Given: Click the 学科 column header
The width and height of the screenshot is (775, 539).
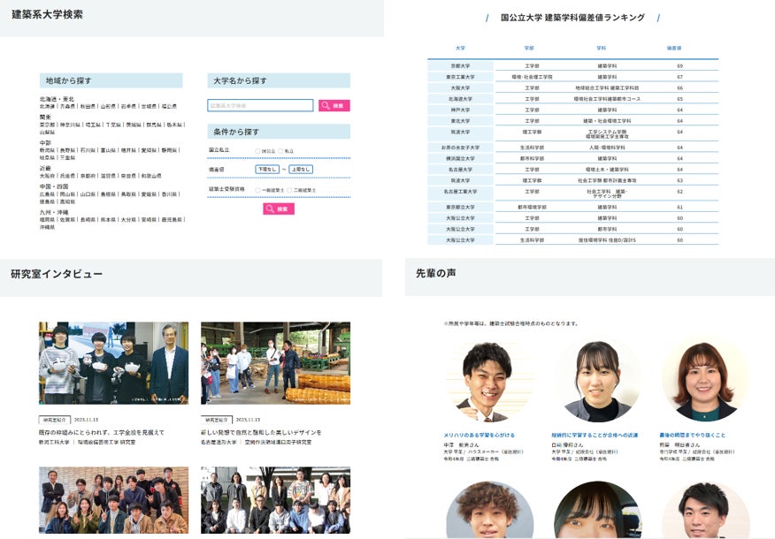Looking at the screenshot, I should click(601, 49).
